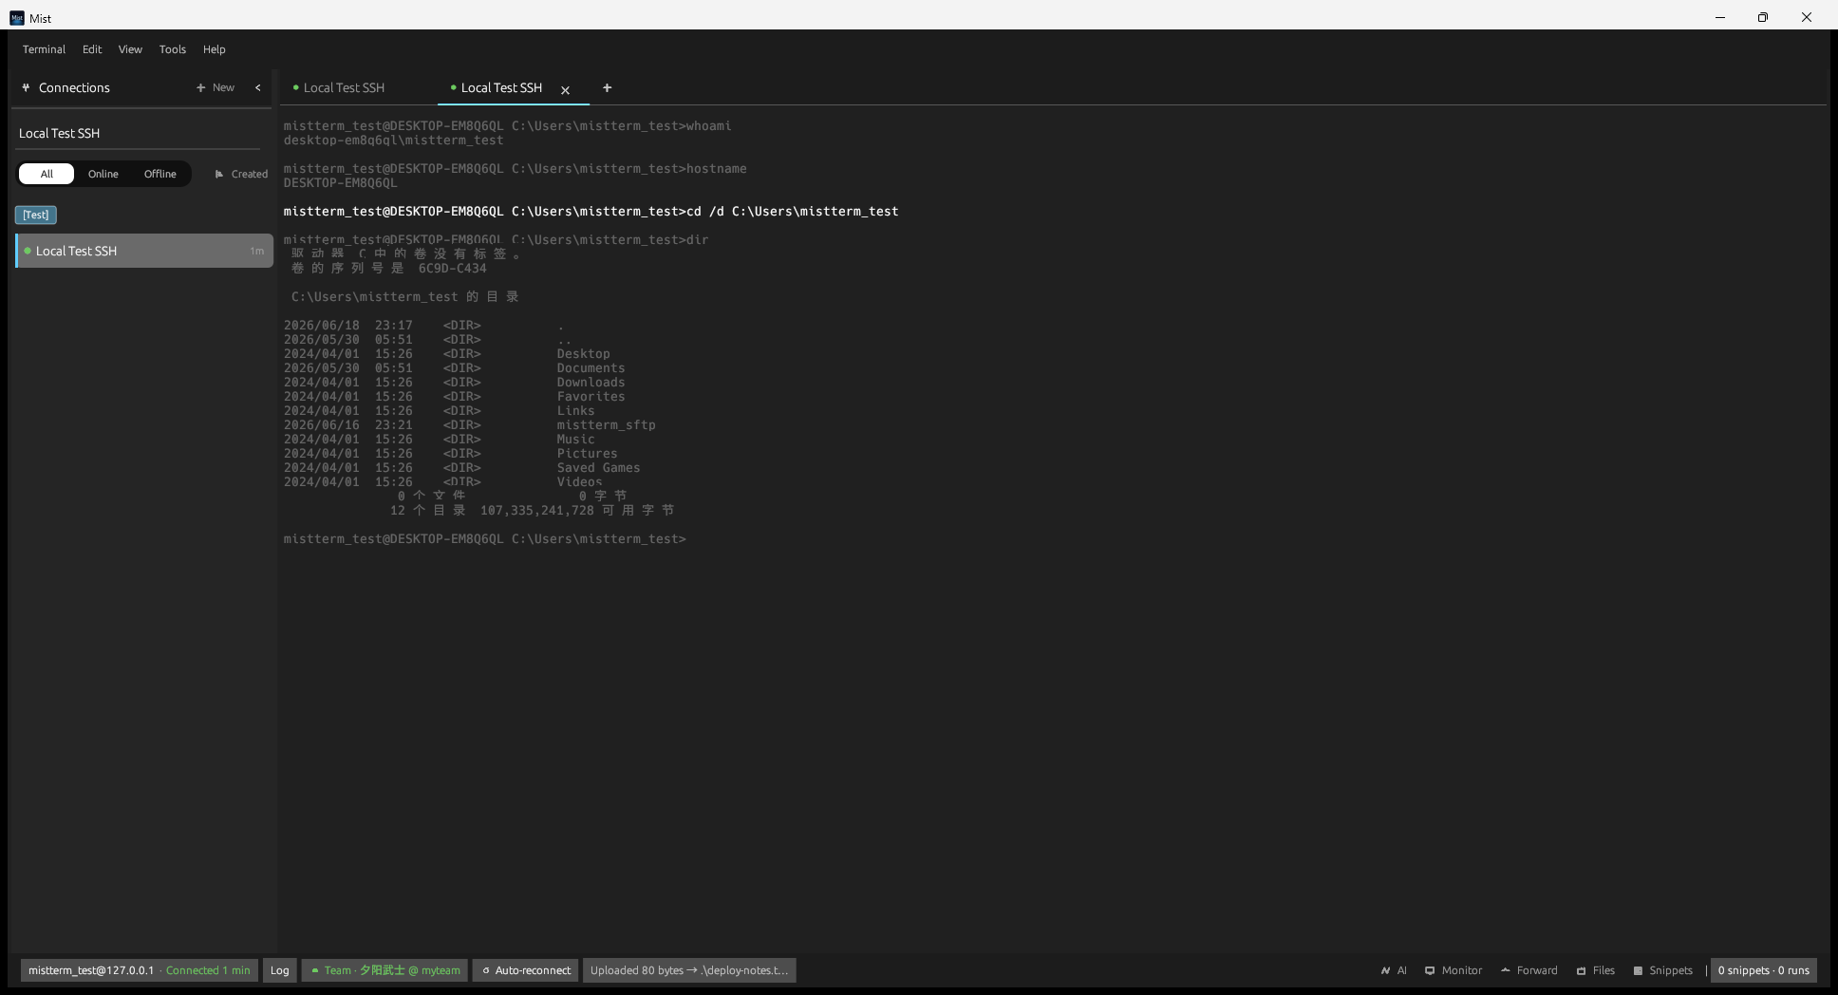Click the whoami command line
This screenshot has height=995, width=1838.
(507, 126)
